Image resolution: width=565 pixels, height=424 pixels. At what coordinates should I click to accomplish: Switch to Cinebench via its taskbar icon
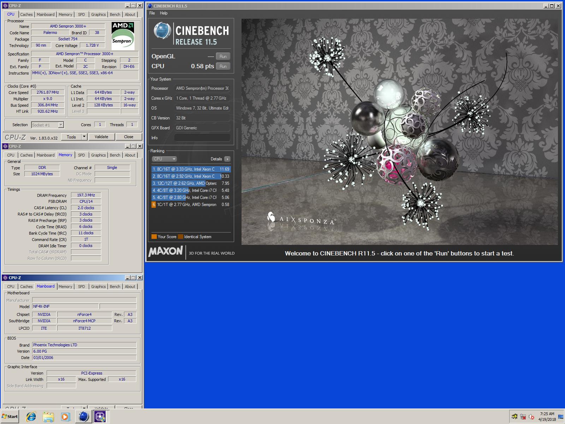click(x=83, y=417)
